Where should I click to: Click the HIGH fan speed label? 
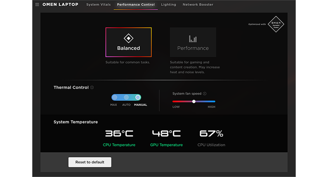pos(212,107)
